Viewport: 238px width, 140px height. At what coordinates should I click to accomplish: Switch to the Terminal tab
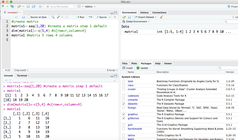(22, 76)
